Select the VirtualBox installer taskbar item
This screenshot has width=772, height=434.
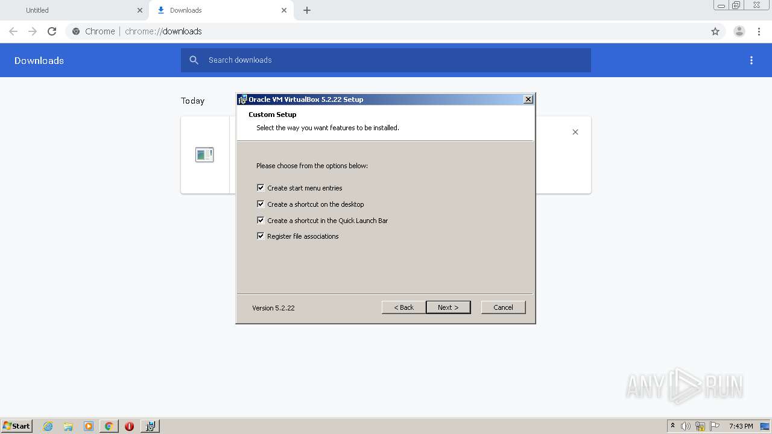point(150,426)
